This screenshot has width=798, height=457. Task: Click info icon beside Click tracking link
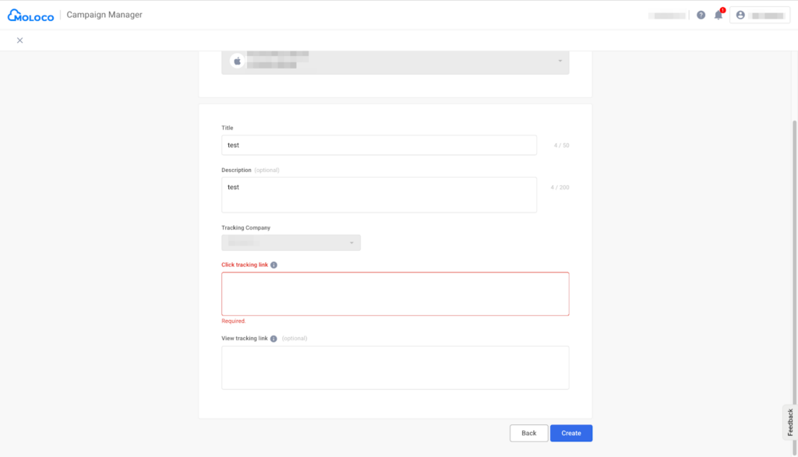point(274,265)
